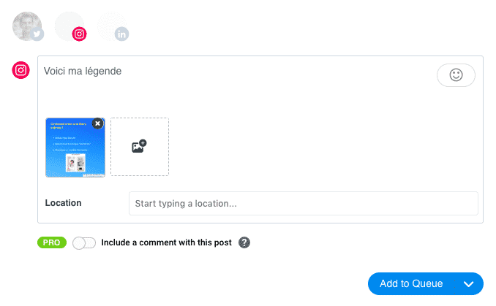Expand the Add to Queue dropdown arrow
Image resolution: width=496 pixels, height=306 pixels.
(468, 284)
